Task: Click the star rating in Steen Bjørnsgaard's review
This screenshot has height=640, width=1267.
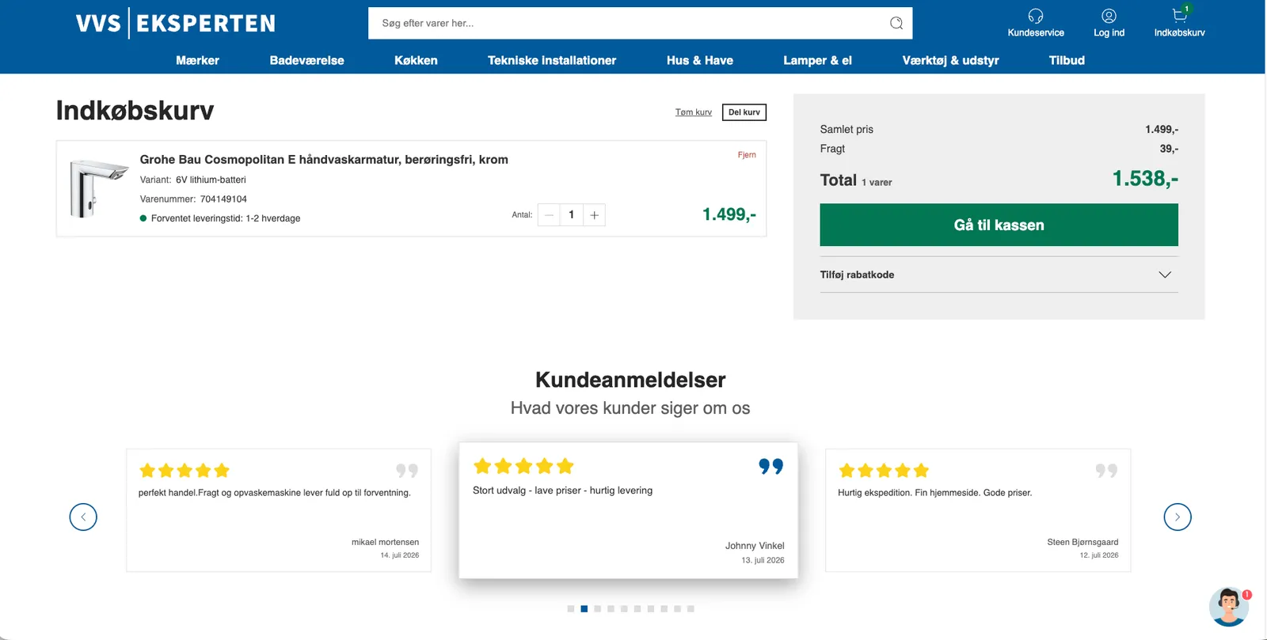Action: coord(884,471)
